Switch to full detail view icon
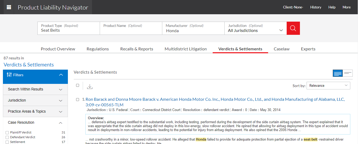This screenshot has height=144, width=358. (338, 73)
